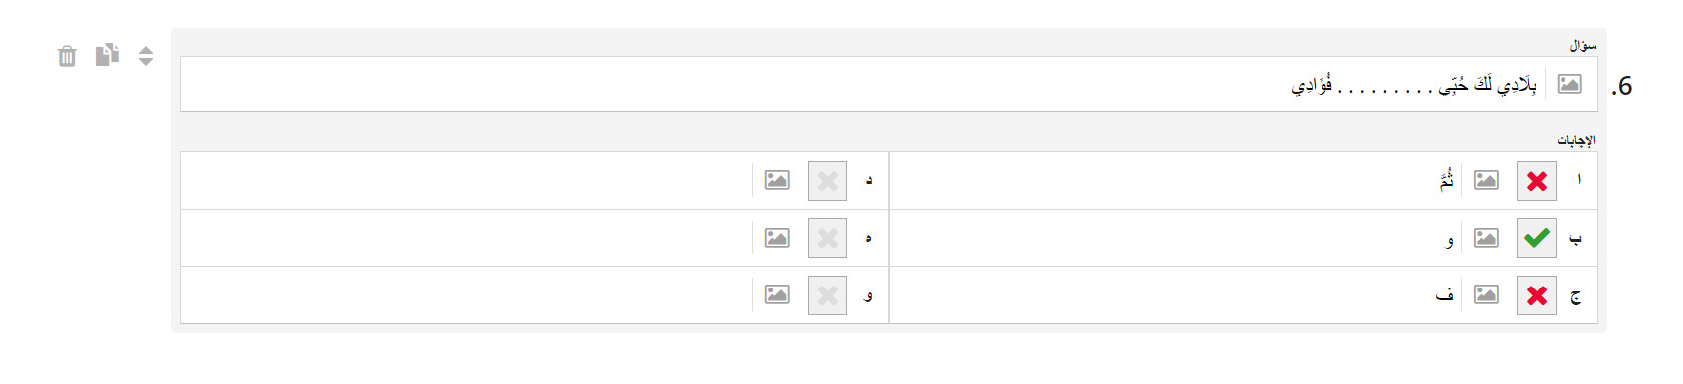Image resolution: width=1683 pixels, height=384 pixels.
Task: Add image to question text field
Action: pos(1569,84)
